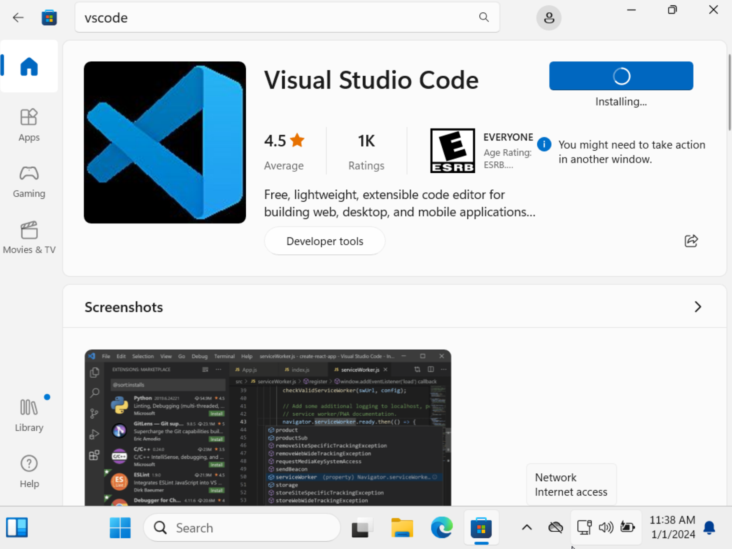Open the user account profile icon
This screenshot has height=549, width=732.
click(548, 18)
